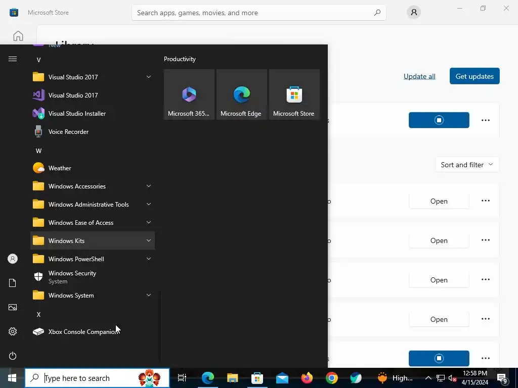The height and width of the screenshot is (388, 518).
Task: Expand Windows Ease of Access folder
Action: 93,222
